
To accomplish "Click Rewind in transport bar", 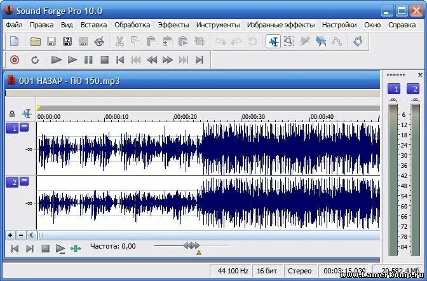I will (152, 60).
